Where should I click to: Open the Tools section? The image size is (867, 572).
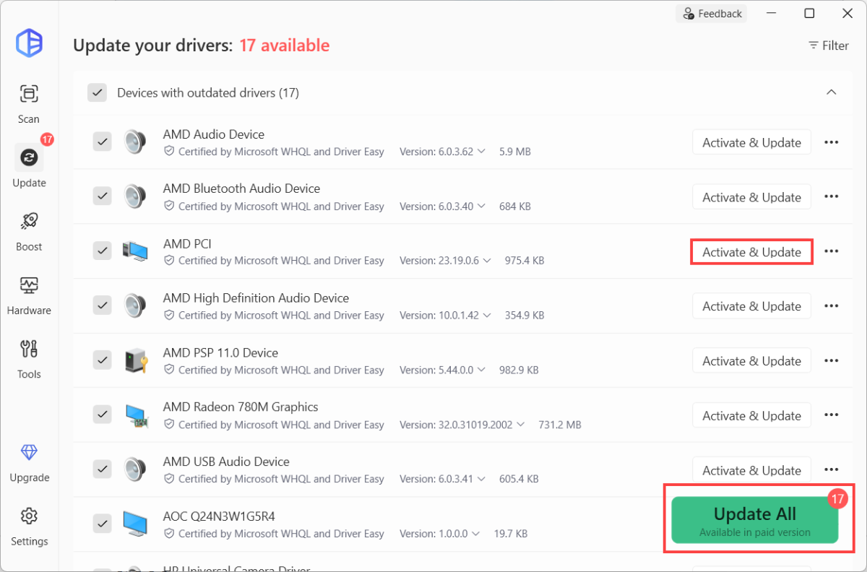(29, 359)
